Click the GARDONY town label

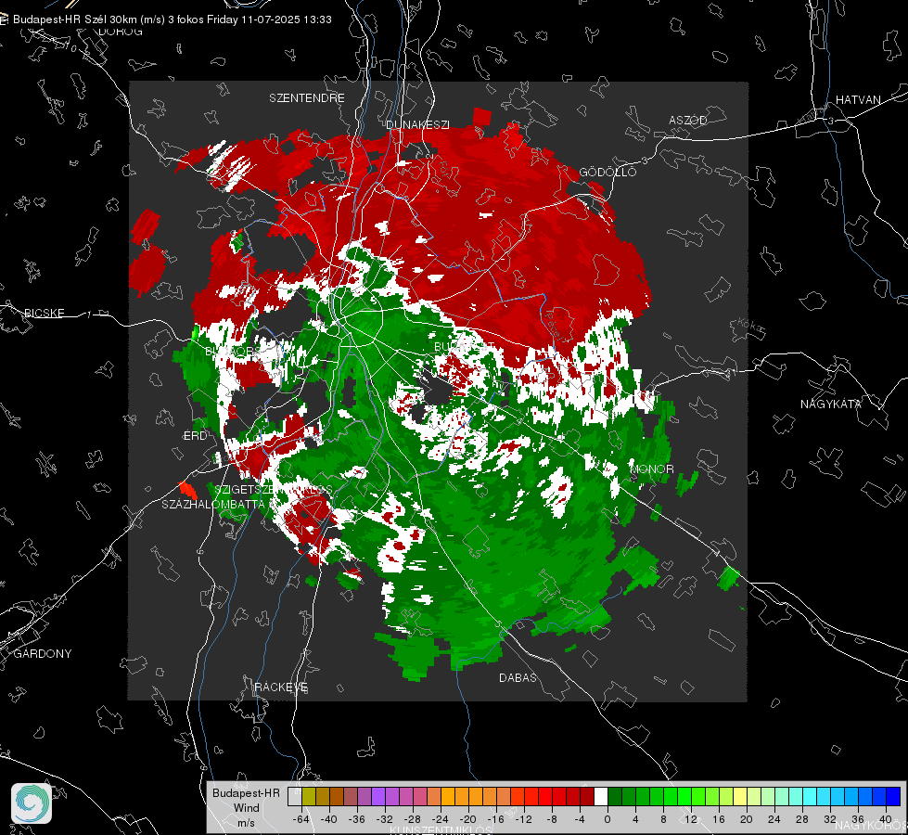(x=43, y=654)
